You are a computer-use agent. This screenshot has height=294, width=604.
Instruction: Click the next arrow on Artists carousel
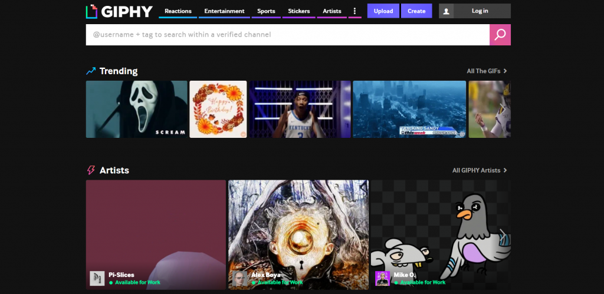503,234
